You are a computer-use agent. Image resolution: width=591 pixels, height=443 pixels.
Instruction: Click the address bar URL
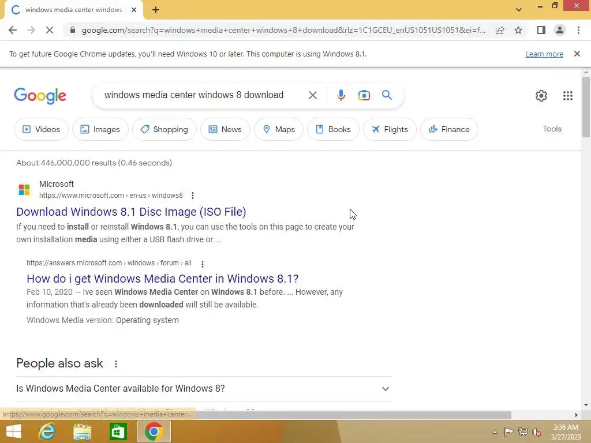[x=283, y=30]
